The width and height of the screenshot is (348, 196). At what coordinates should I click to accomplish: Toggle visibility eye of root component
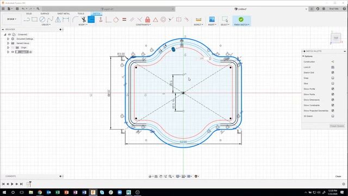pos(10,34)
